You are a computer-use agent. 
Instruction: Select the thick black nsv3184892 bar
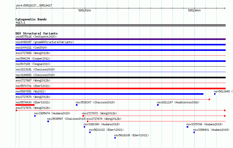click(x=120, y=78)
